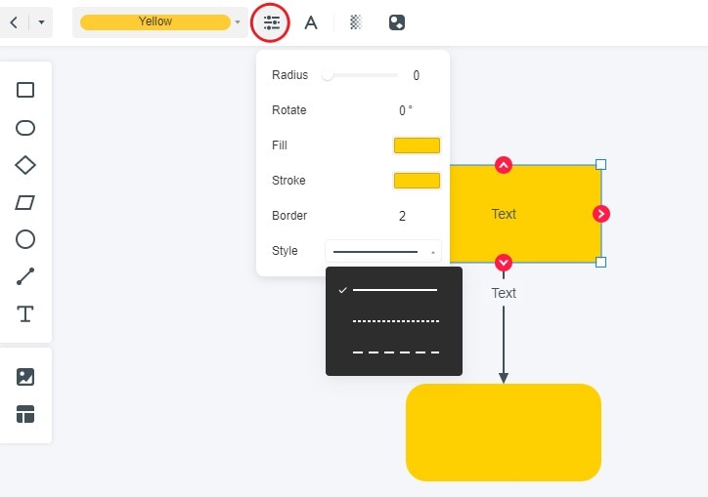Click the opacity checkerboard icon
The width and height of the screenshot is (708, 497).
[x=356, y=22]
